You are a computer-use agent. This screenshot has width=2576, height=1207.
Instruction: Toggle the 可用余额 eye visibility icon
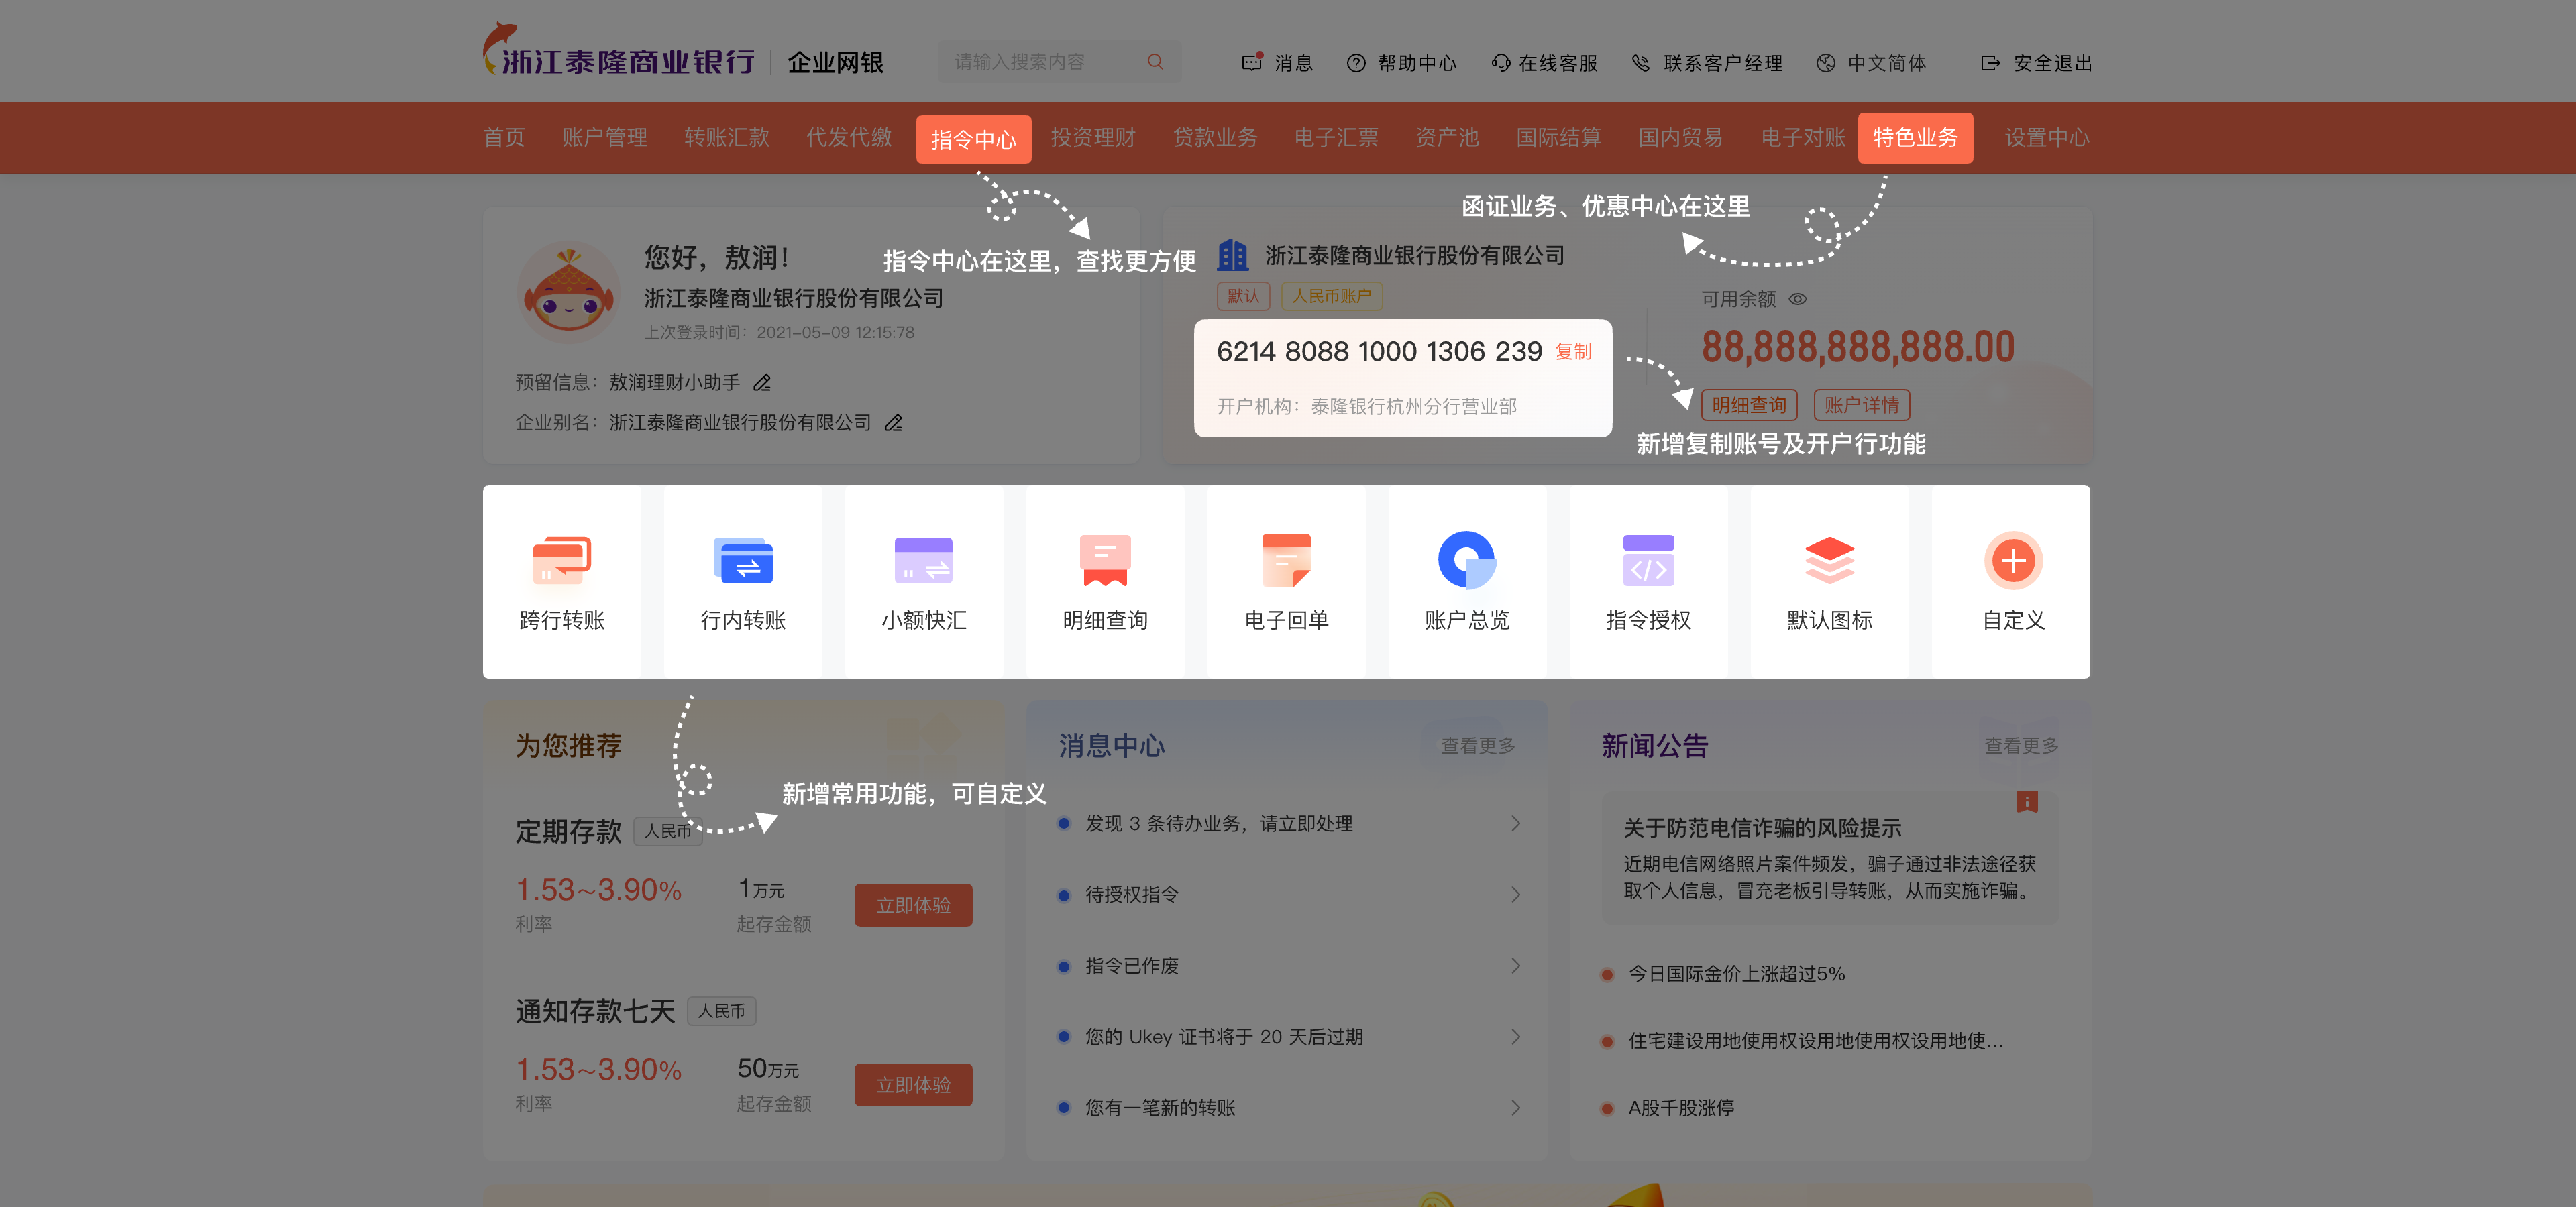tap(1797, 299)
